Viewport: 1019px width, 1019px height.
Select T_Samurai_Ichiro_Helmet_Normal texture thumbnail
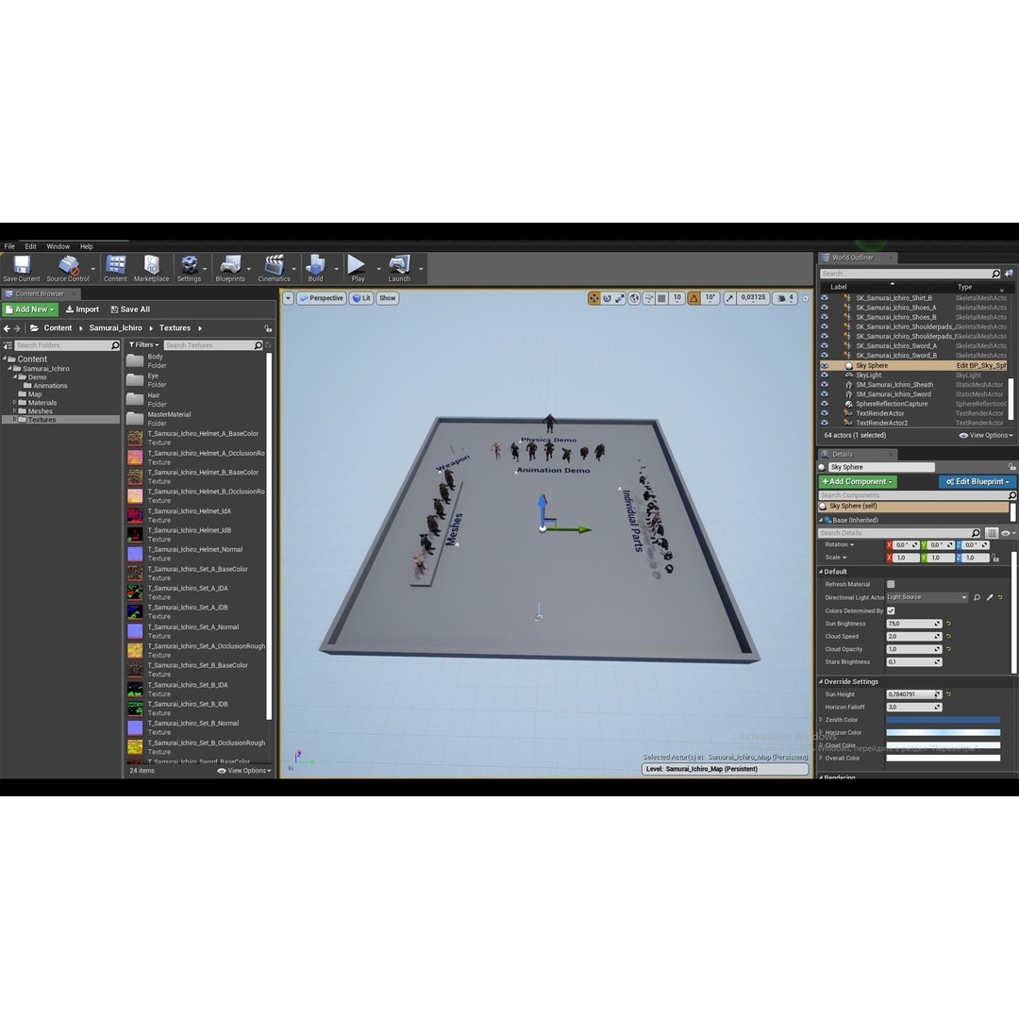click(135, 554)
